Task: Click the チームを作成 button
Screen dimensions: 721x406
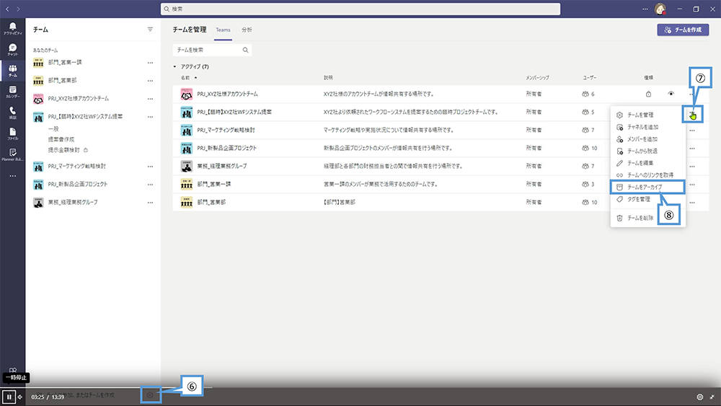Action: tap(683, 30)
